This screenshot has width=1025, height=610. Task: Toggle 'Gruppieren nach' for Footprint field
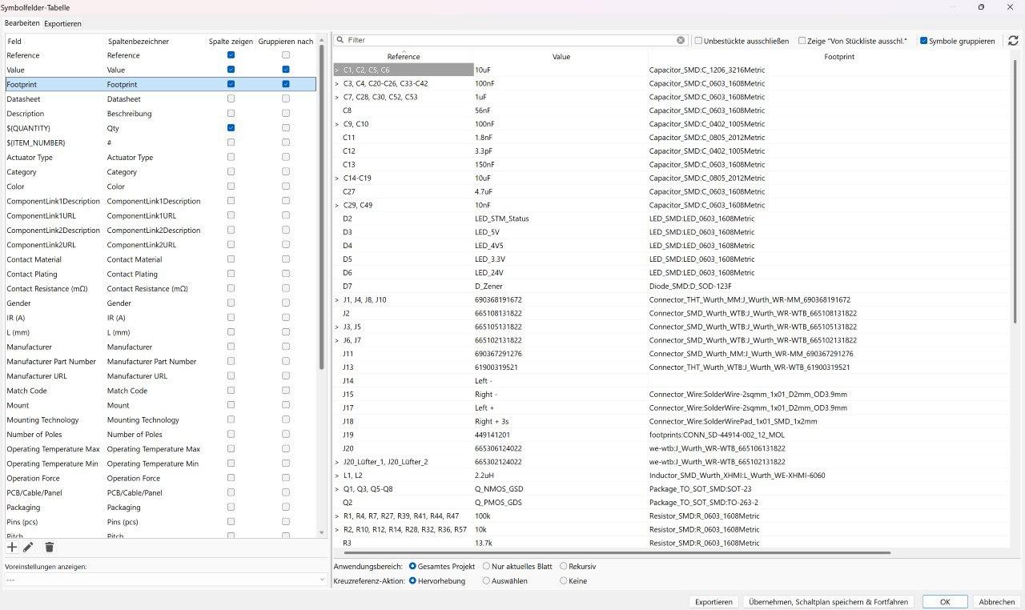point(286,84)
